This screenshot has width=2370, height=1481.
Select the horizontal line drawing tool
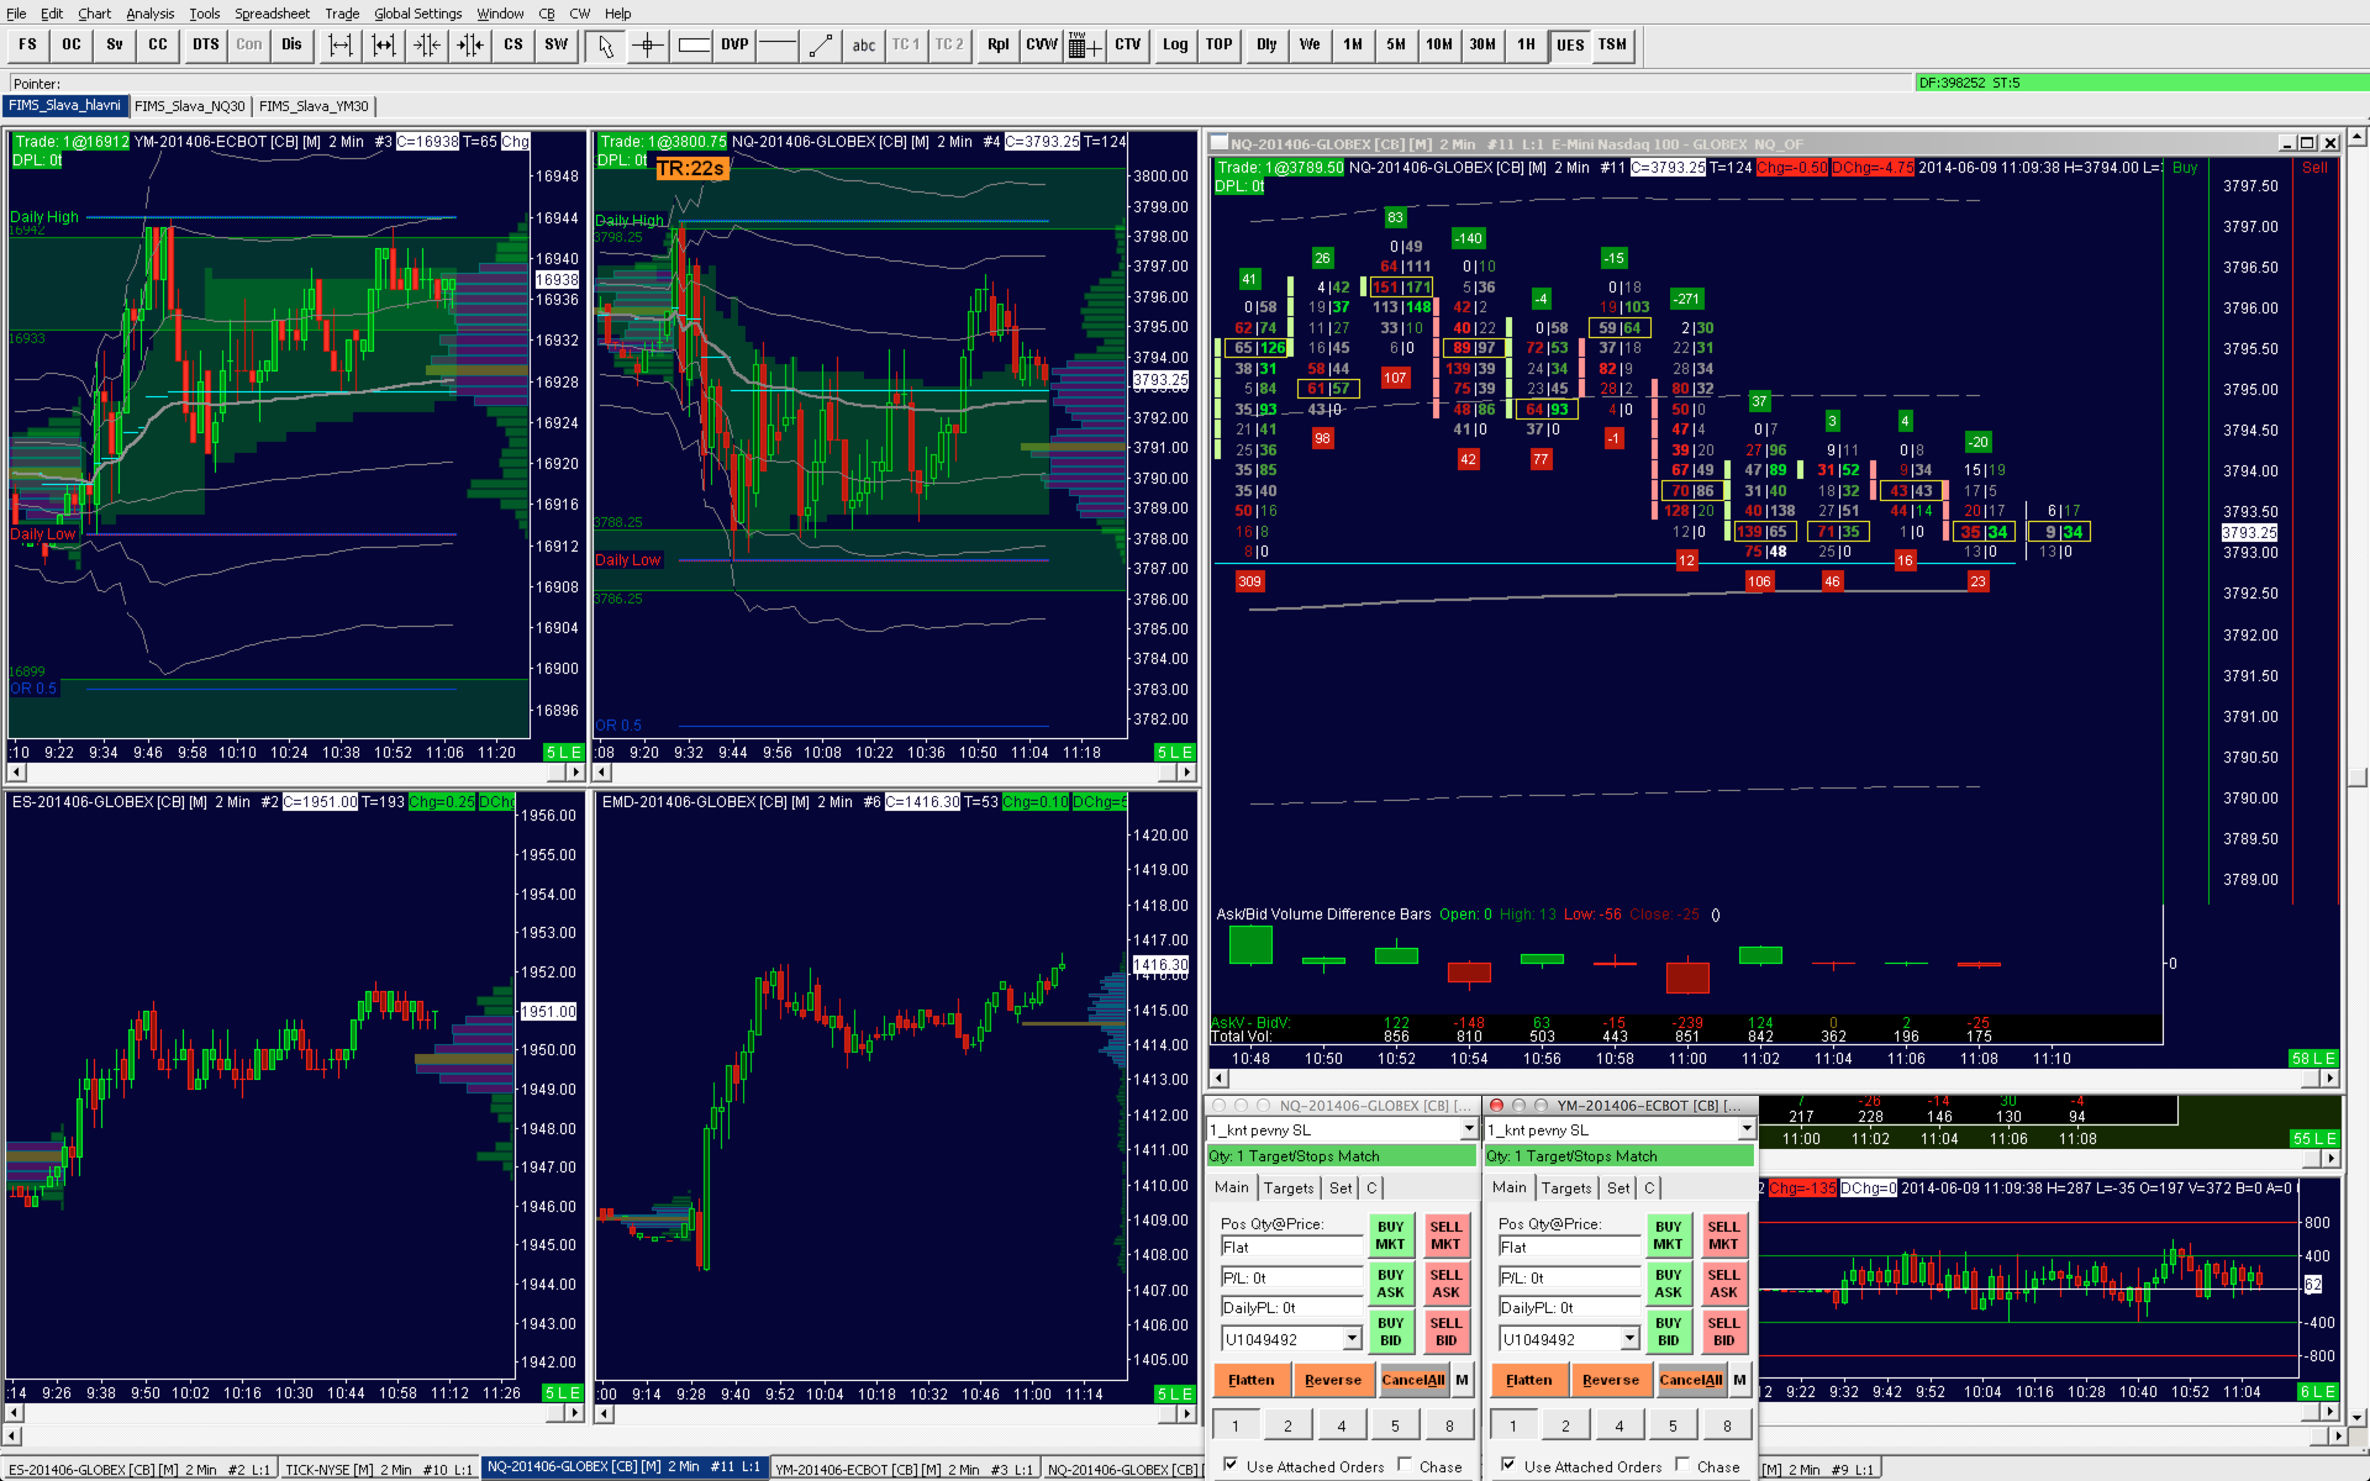coord(778,45)
